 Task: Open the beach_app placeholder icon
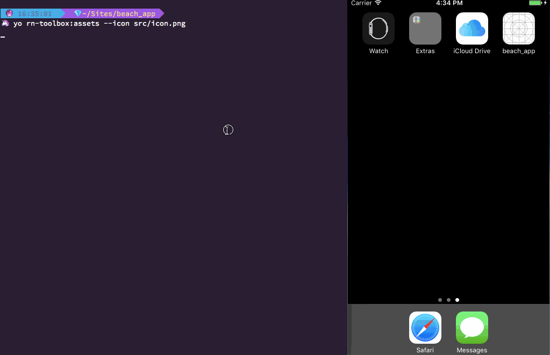click(x=518, y=28)
